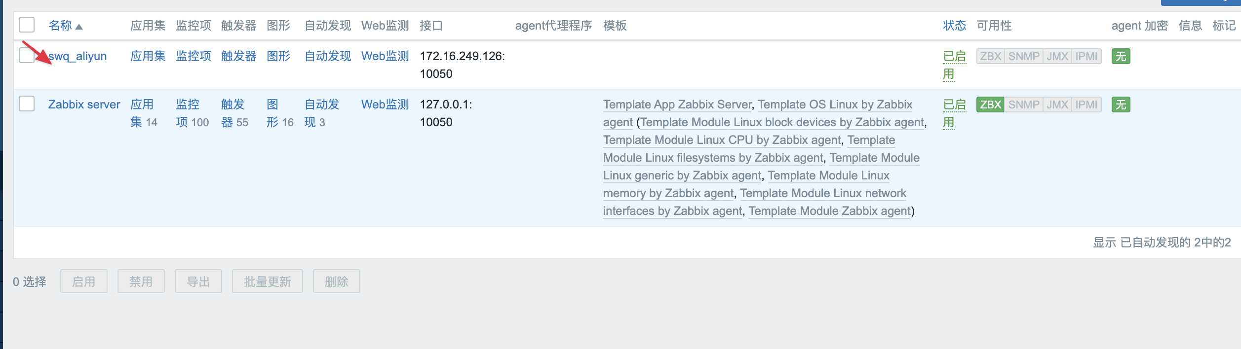Click green 无 encryption badge for swq_aliyun
Image resolution: width=1241 pixels, height=349 pixels.
[1121, 56]
